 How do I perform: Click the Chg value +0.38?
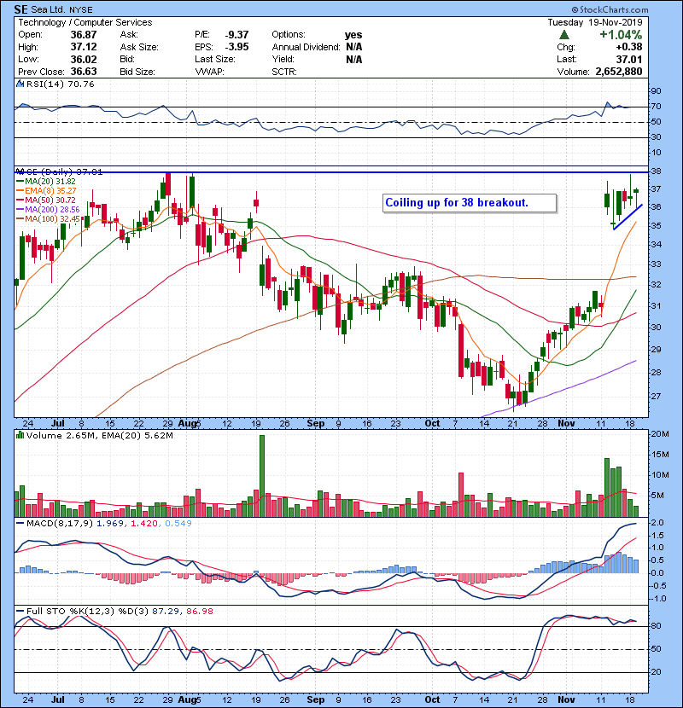click(x=628, y=47)
